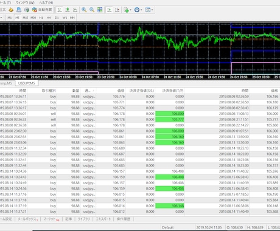Click status bar date 2019.10.24 11:05
Viewport: 280px width, 231px height.
pos(209,227)
